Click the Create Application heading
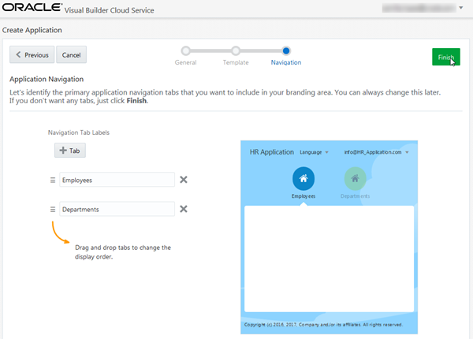 click(x=32, y=30)
